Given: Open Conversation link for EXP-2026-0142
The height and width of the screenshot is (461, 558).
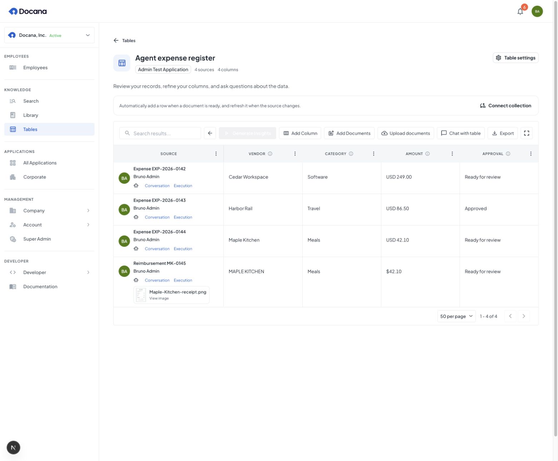Looking at the screenshot, I should click(157, 186).
